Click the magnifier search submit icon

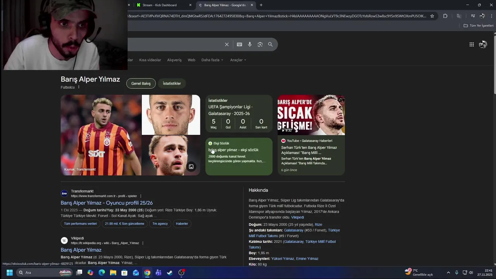[270, 45]
